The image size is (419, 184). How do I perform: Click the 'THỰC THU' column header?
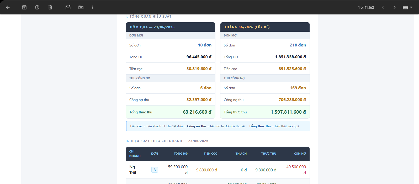[x=269, y=154]
